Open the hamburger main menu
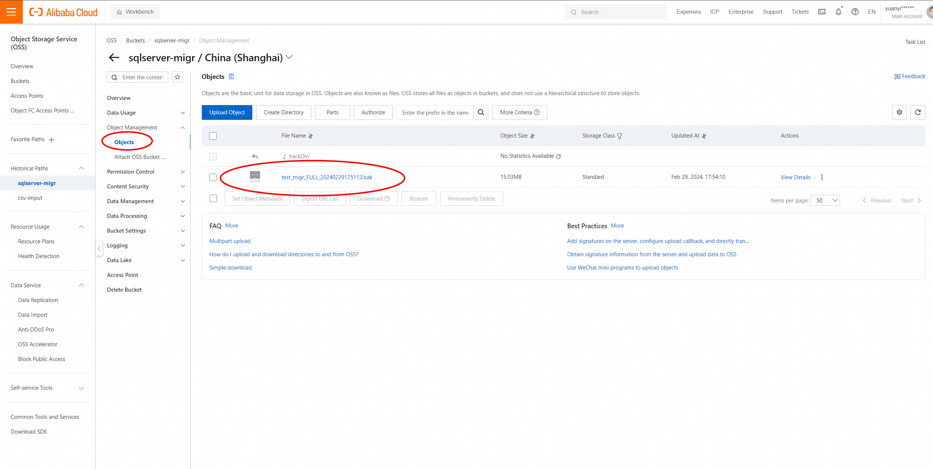The width and height of the screenshot is (933, 469). (x=11, y=12)
